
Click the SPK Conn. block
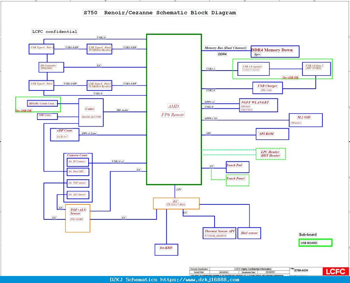pyautogui.click(x=47, y=116)
